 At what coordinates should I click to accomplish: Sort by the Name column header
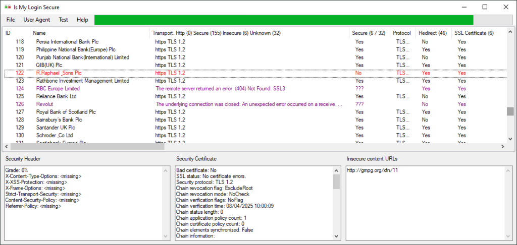coord(90,33)
